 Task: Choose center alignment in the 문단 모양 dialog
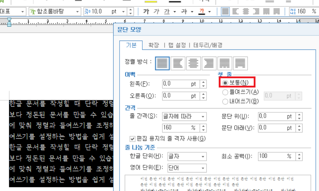click(193, 63)
